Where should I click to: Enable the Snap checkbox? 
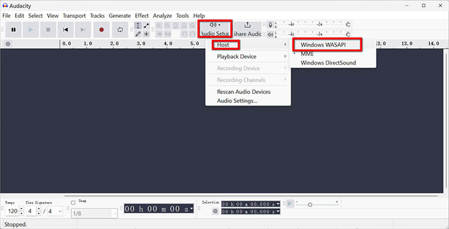coord(74,203)
